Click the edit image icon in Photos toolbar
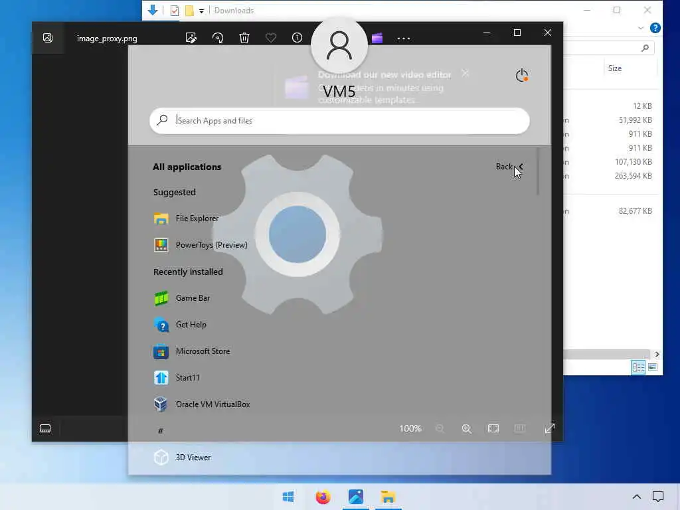 pyautogui.click(x=191, y=38)
